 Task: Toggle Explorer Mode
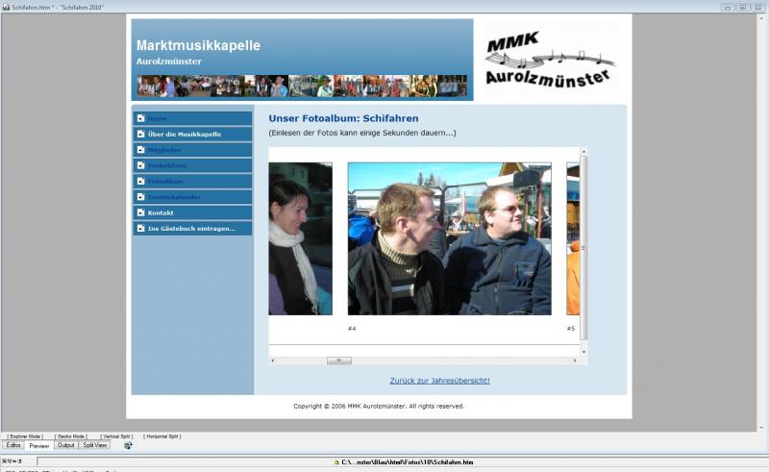tap(24, 436)
